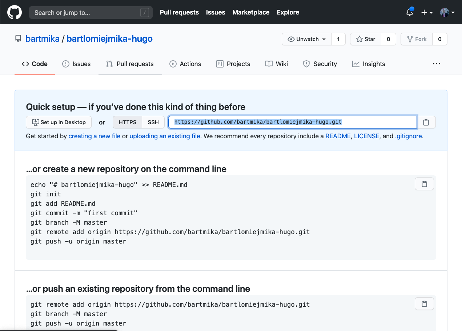Open the LICENSE link
This screenshot has height=331, width=462.
click(367, 136)
